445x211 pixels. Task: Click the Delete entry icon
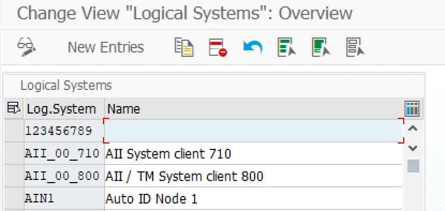click(218, 47)
